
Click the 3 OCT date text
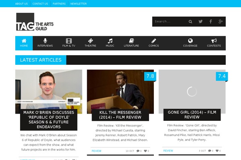202,151
